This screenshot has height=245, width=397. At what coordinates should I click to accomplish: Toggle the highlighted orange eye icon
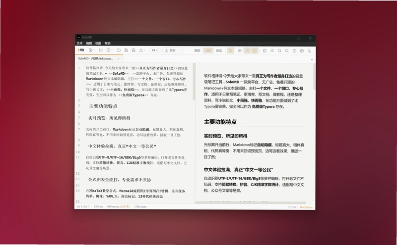[x=231, y=50]
